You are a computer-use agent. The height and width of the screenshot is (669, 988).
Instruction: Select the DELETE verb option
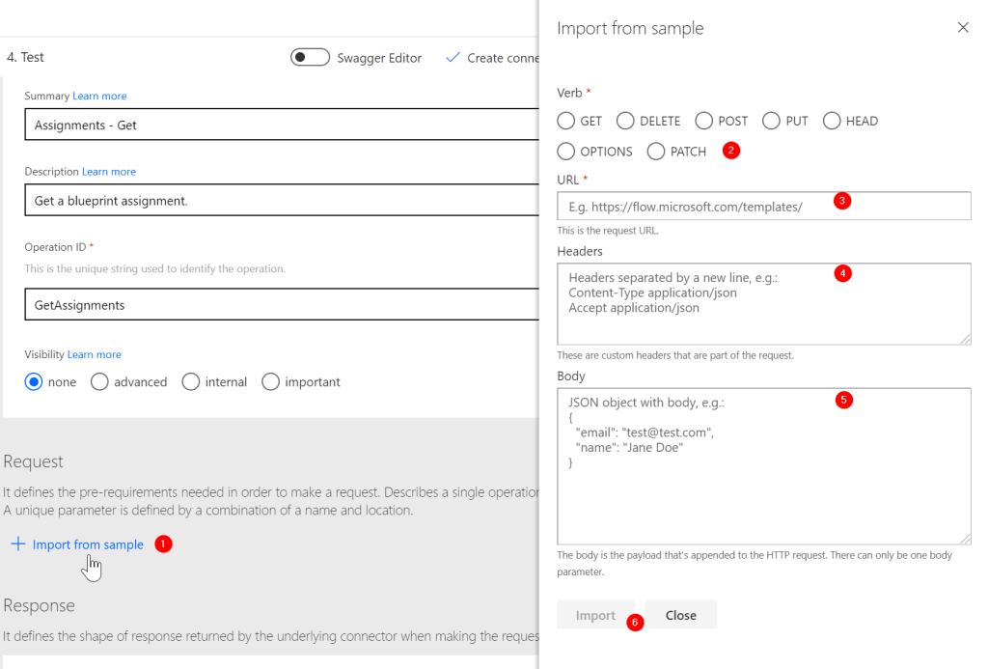click(x=625, y=122)
